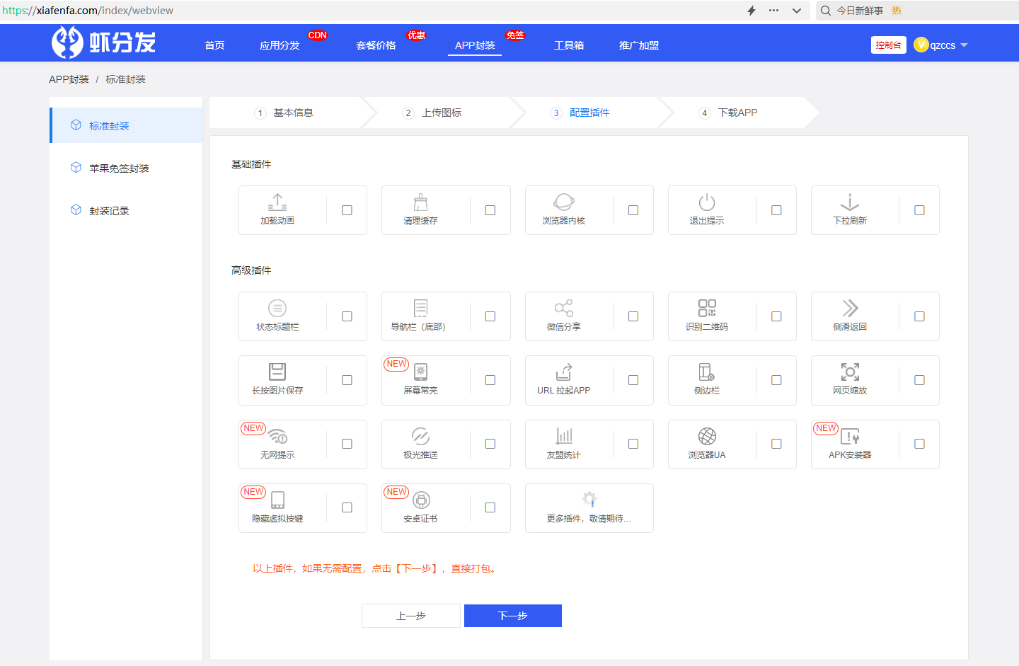The height and width of the screenshot is (666, 1019).
Task: Click the 加载动画 upload icon
Action: 277,202
